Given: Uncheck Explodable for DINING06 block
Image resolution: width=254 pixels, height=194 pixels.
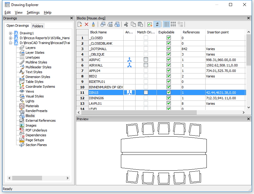Looking at the screenshot, I should (x=169, y=98).
